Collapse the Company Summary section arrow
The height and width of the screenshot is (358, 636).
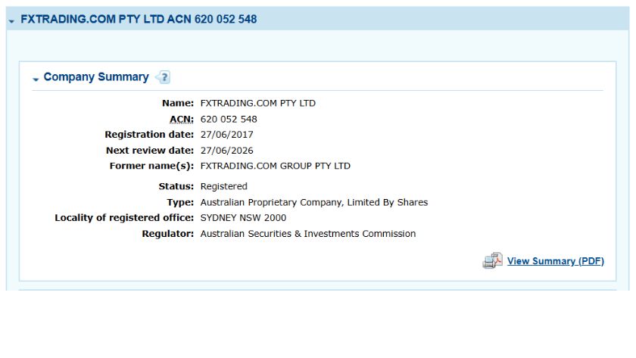point(36,79)
